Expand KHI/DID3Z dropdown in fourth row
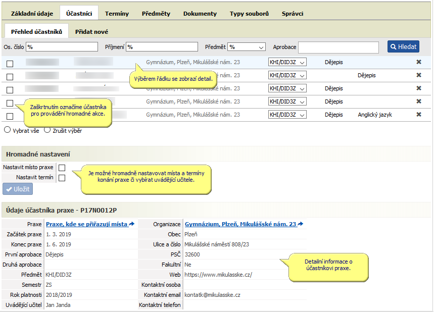 point(287,101)
